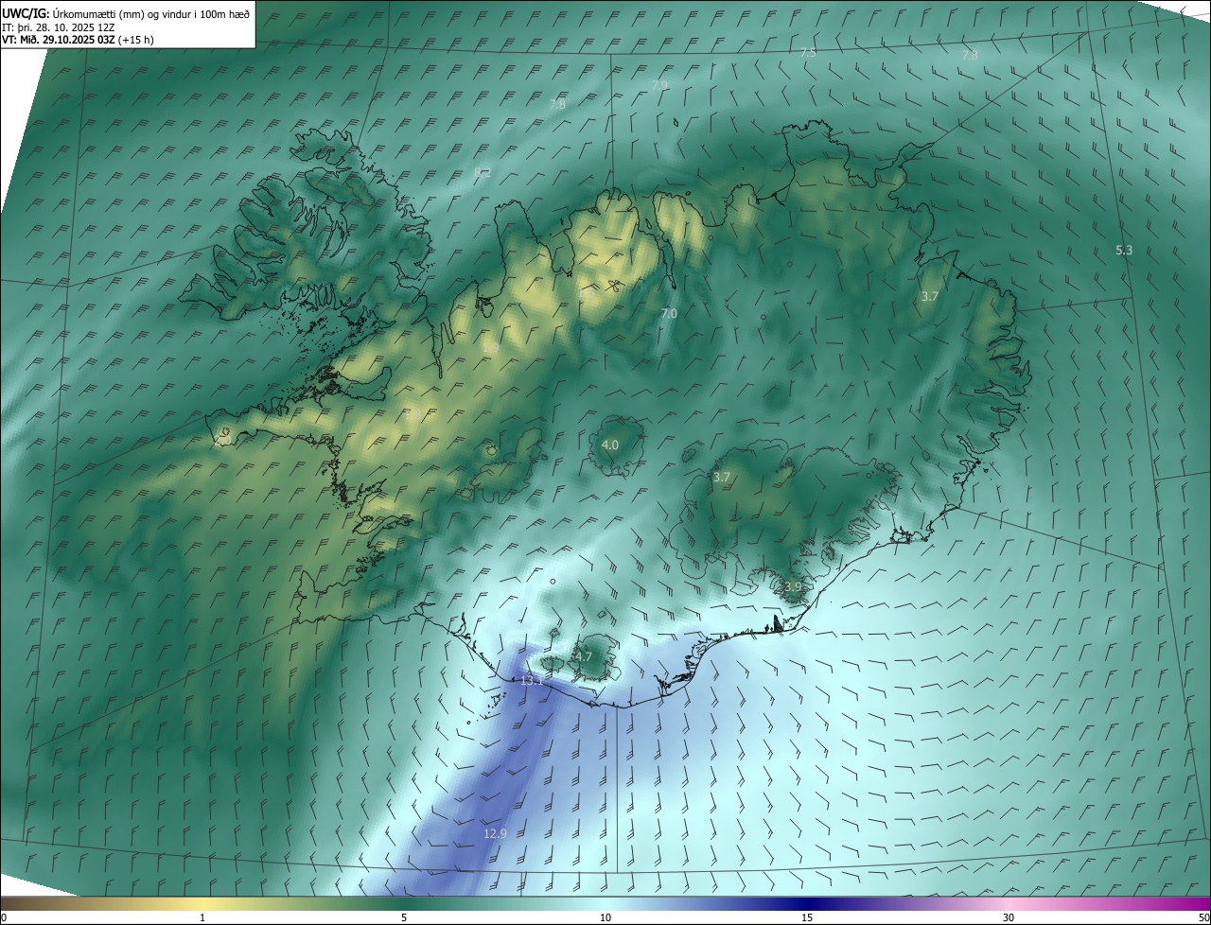Click the colorbar tick label '15'
Screen dimensions: 1211x925
[807, 917]
